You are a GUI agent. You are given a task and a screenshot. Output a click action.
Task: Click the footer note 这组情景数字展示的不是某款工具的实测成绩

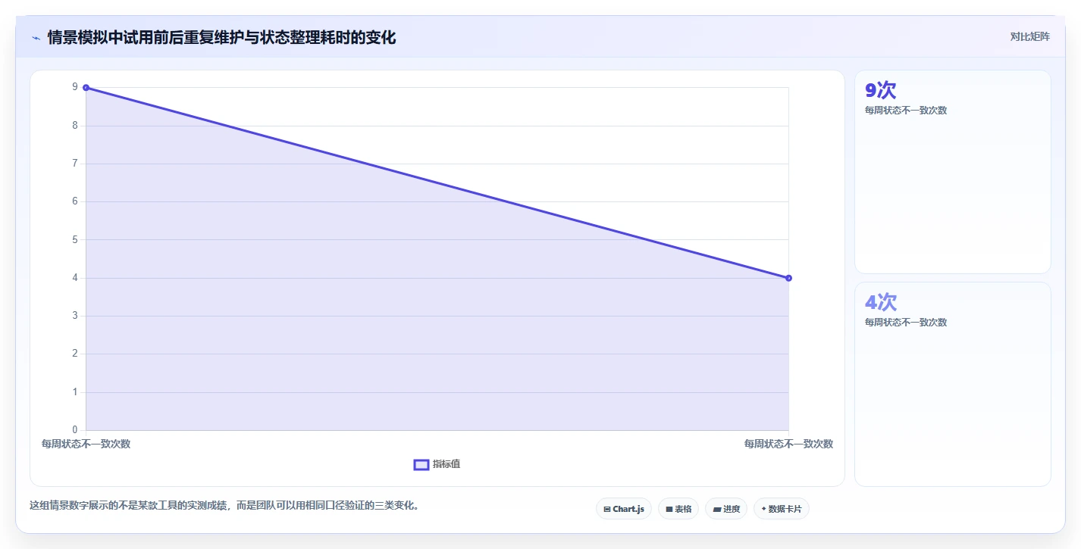coord(129,505)
